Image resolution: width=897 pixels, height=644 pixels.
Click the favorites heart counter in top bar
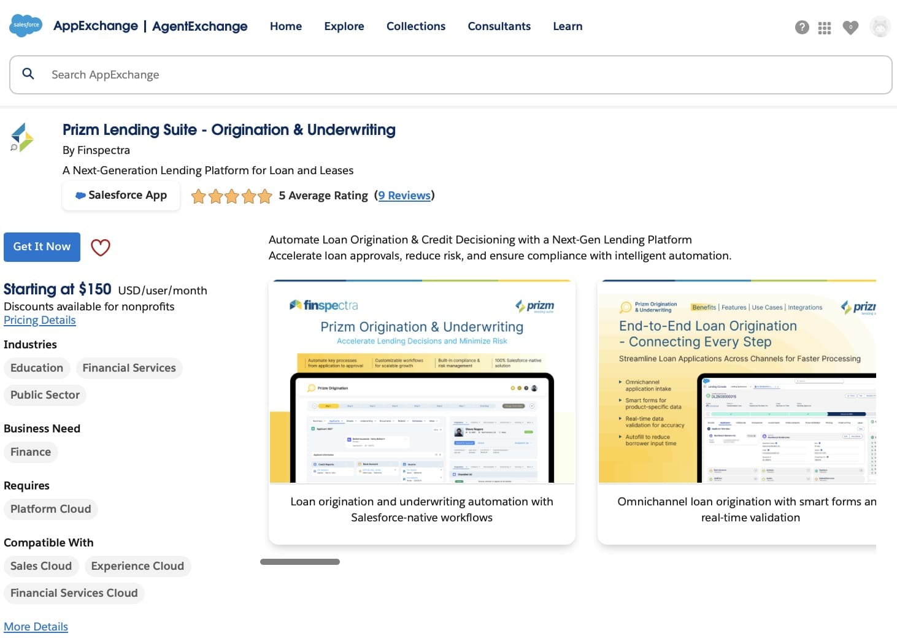[850, 28]
